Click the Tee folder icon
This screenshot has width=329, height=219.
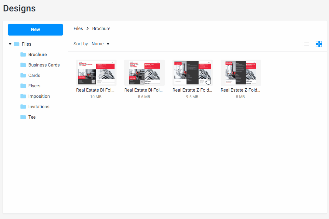[x=23, y=117]
